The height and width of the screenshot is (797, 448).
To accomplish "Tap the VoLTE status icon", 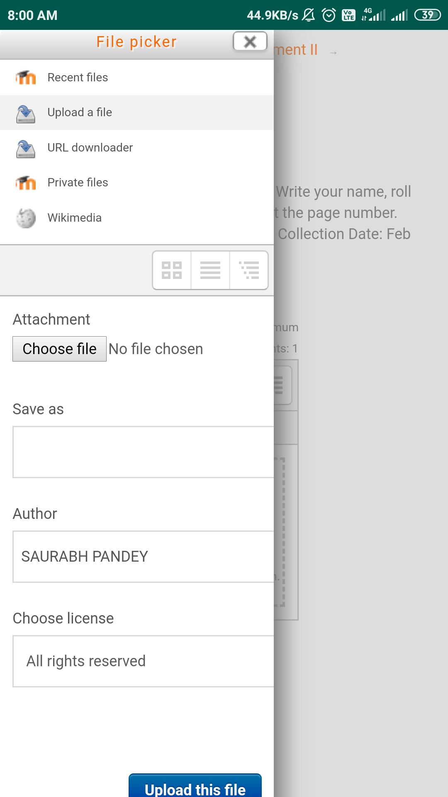I will tap(348, 15).
